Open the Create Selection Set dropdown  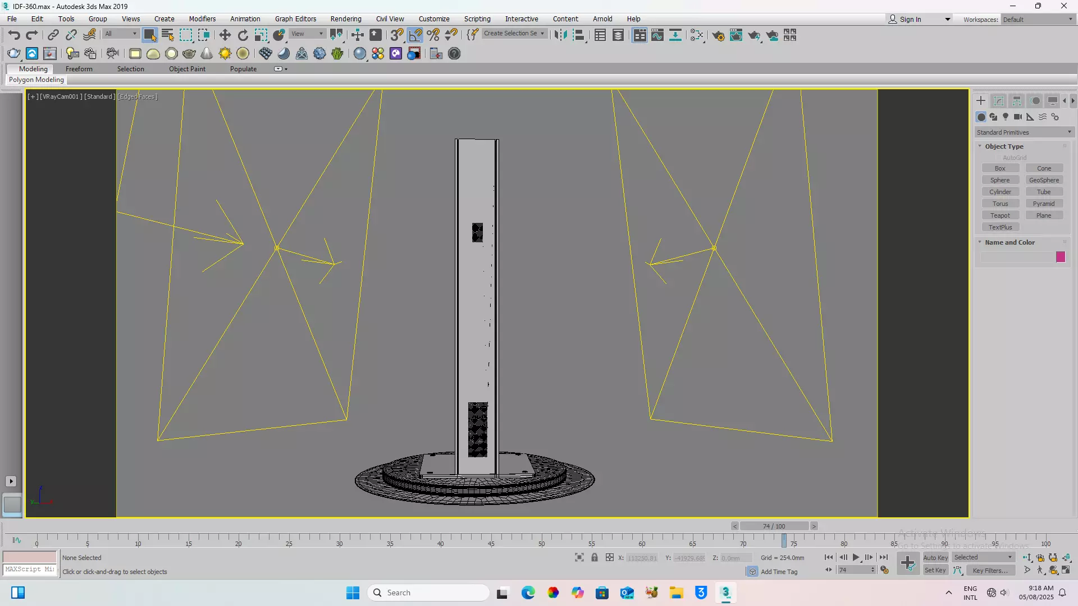click(514, 34)
